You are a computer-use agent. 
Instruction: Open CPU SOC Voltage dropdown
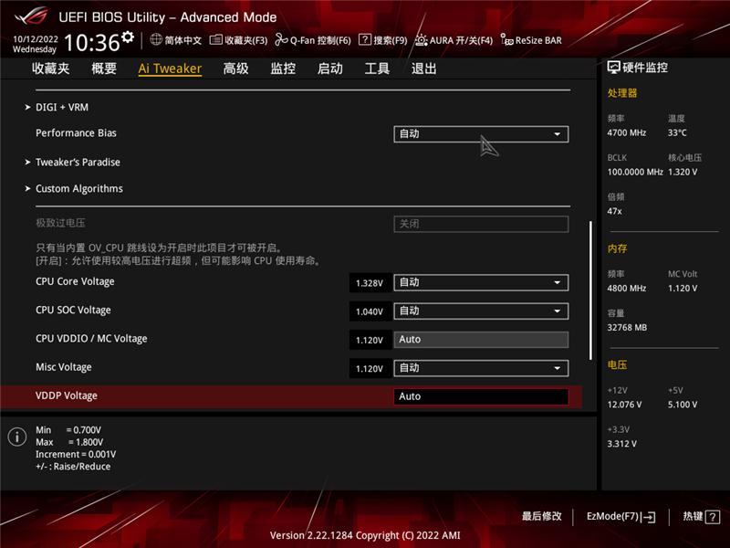[x=481, y=311]
